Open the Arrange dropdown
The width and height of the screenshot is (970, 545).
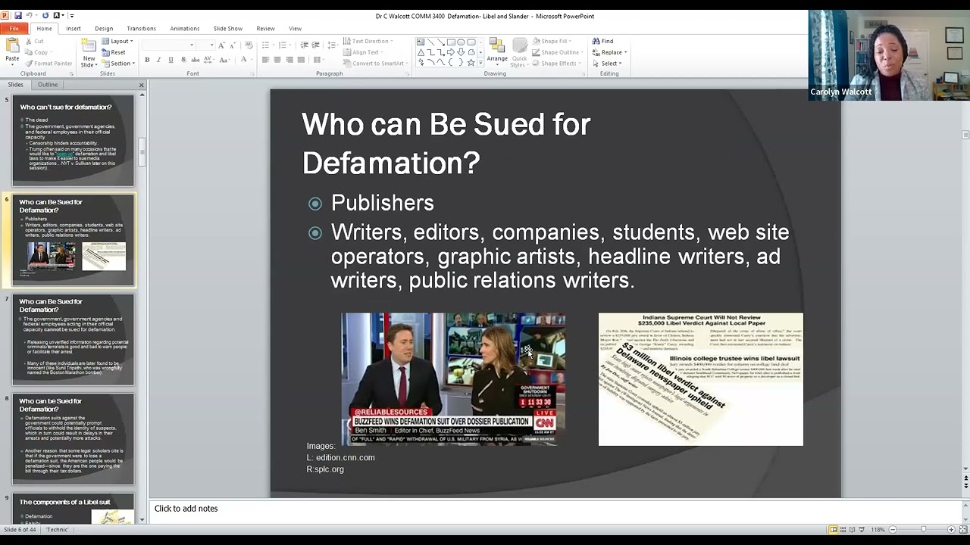497,52
